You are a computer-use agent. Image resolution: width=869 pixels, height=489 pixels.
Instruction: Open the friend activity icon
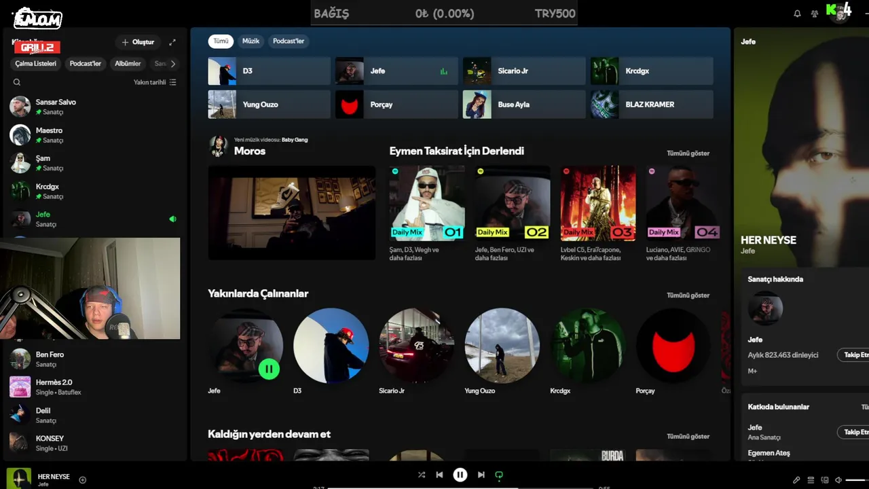click(x=815, y=14)
